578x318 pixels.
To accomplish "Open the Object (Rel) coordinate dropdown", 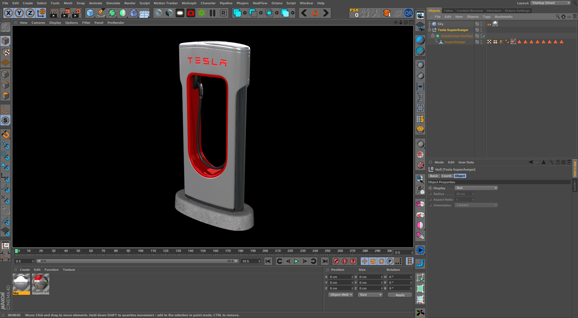I will coord(341,295).
